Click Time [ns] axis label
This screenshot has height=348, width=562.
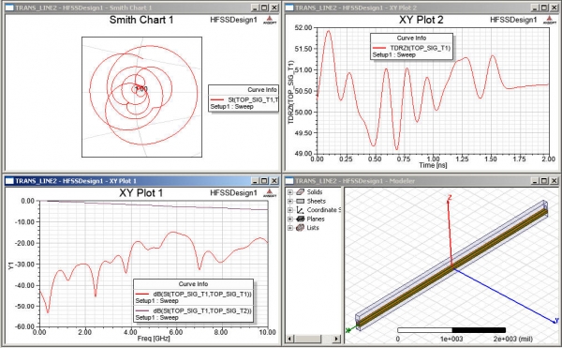(433, 165)
